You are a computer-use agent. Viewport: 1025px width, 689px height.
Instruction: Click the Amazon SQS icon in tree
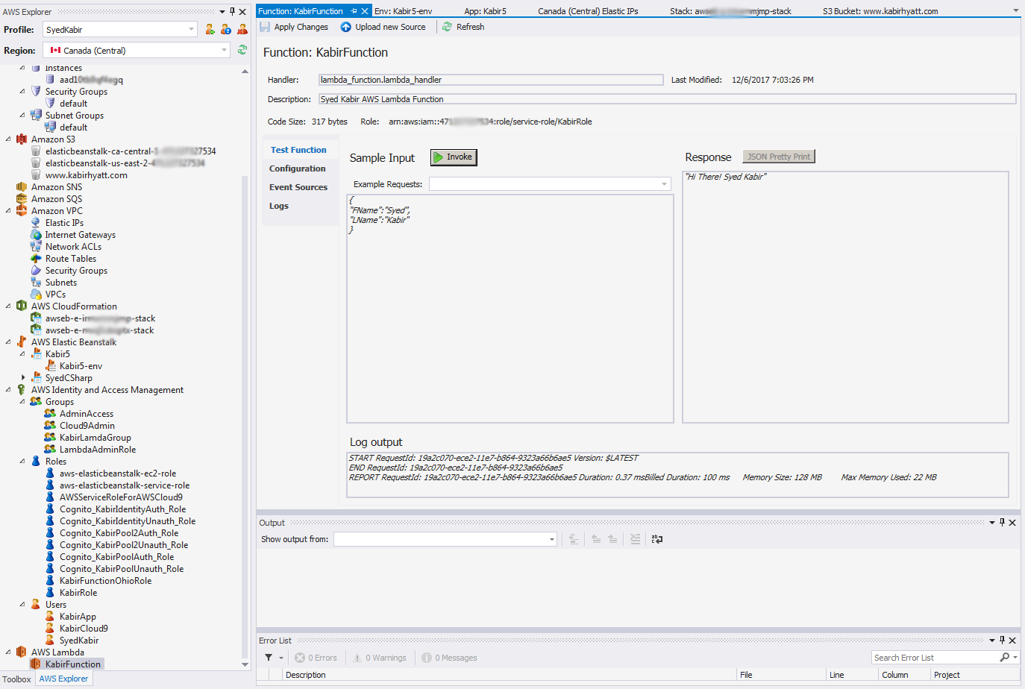point(22,199)
